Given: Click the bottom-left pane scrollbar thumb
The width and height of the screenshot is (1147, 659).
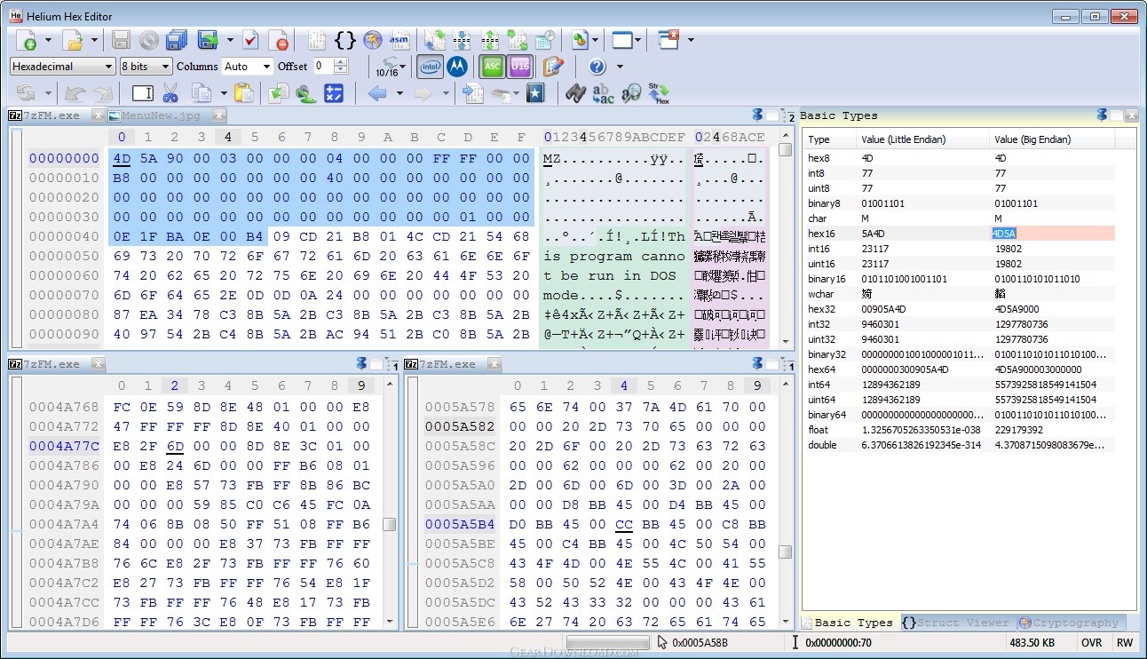Looking at the screenshot, I should [x=389, y=525].
